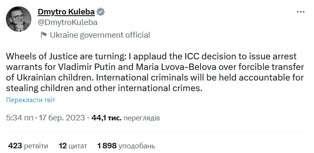The image size is (314, 153).
Task: Open the 12 цитат quotes list
Action: tap(73, 146)
